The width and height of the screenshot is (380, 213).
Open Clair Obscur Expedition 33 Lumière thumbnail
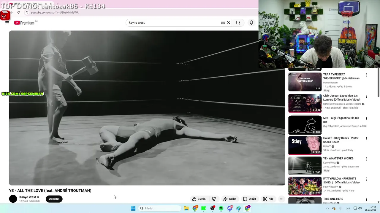point(305,103)
